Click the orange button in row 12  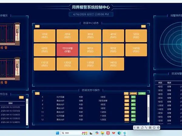(126, 120)
